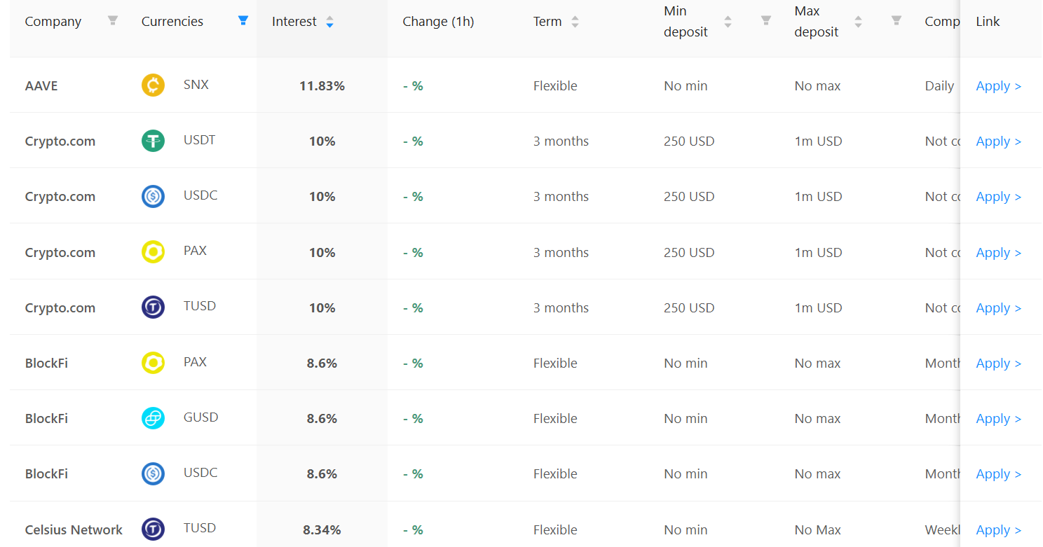Viewport: 1043px width, 547px height.
Task: Click the TUSD coin icon in the Crypto.com row
Action: click(153, 307)
